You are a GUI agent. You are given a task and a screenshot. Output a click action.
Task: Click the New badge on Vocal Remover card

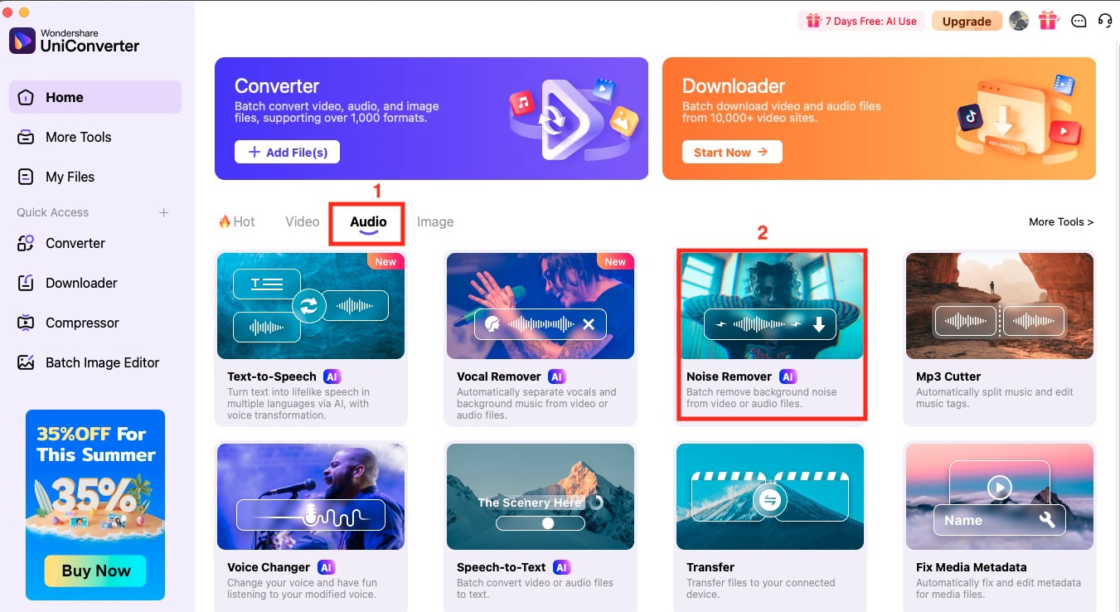tap(615, 261)
